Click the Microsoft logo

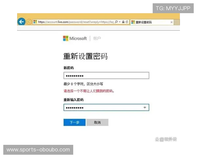(x=75, y=39)
